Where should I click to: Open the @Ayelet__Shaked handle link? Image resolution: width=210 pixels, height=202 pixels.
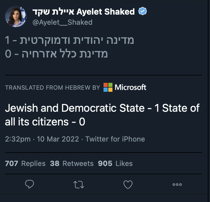point(62,22)
